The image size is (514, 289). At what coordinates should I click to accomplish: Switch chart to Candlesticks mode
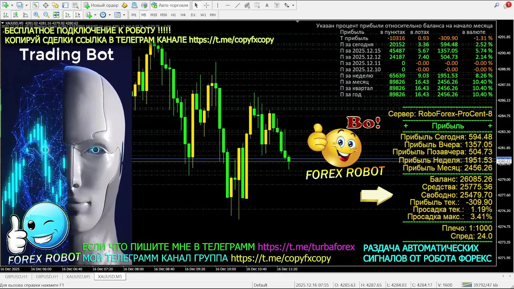point(16,15)
